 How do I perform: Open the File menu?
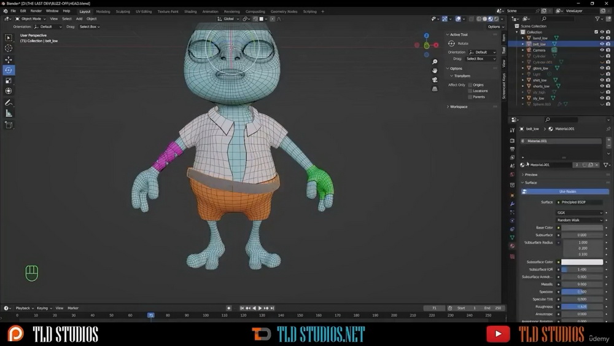point(14,11)
